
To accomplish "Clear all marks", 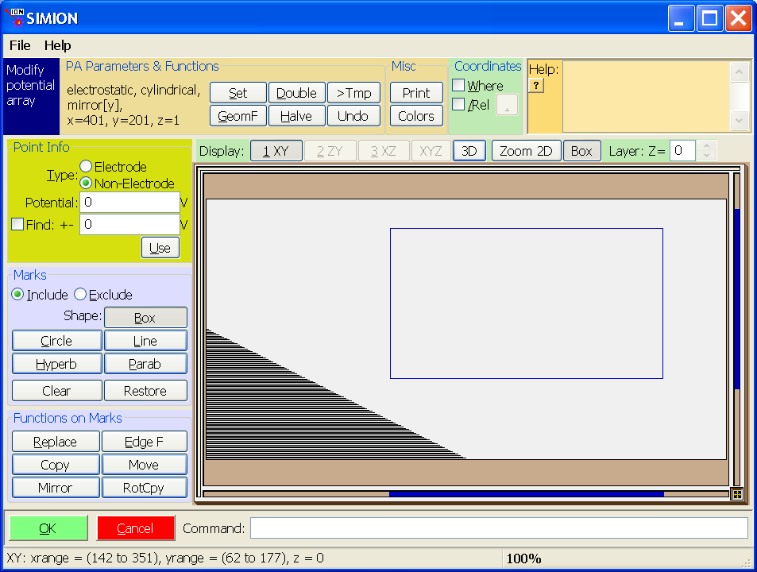I will point(57,391).
